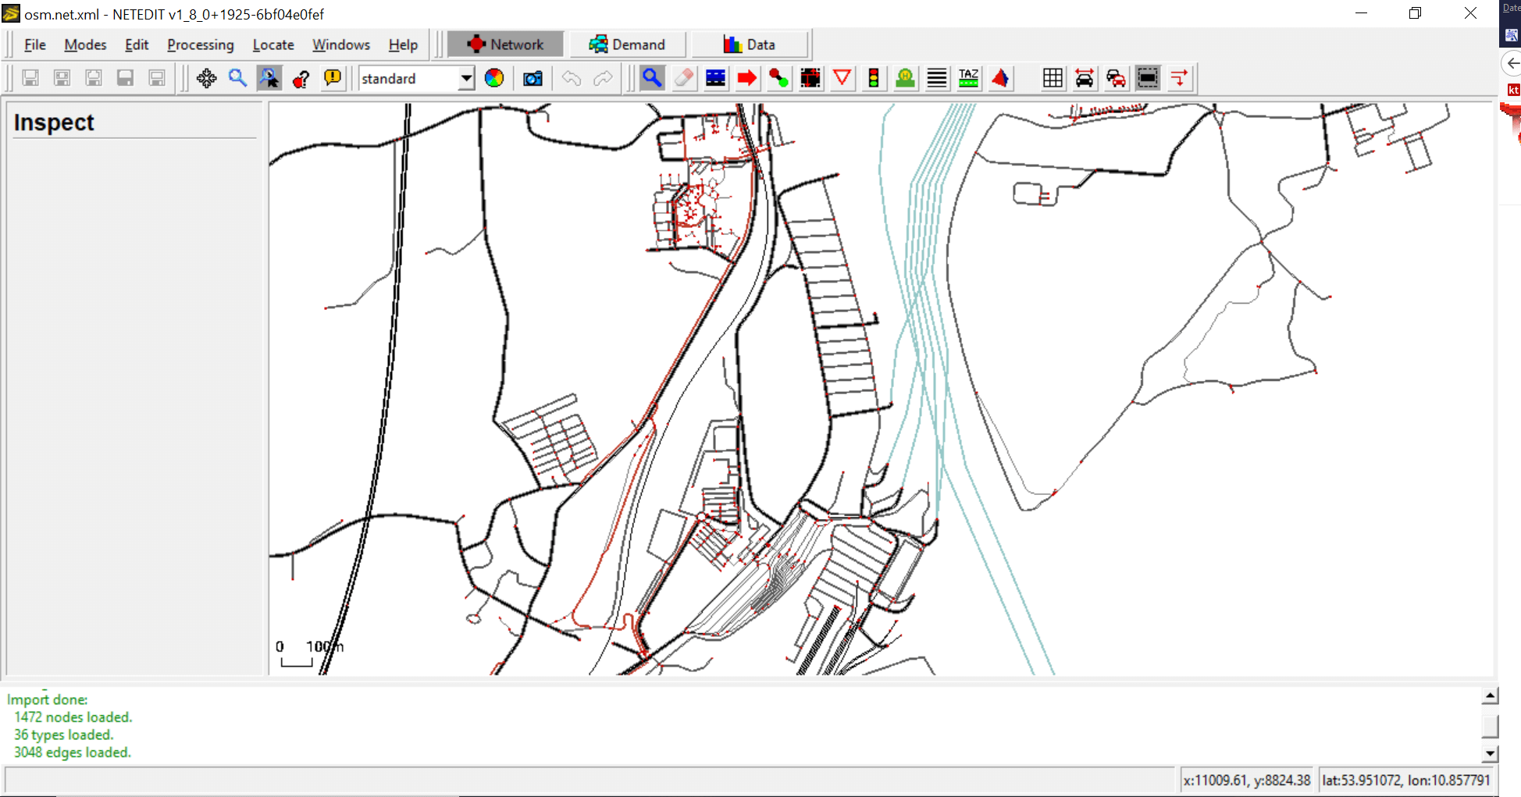The width and height of the screenshot is (1521, 797).
Task: Open the Locate menu
Action: 273,44
